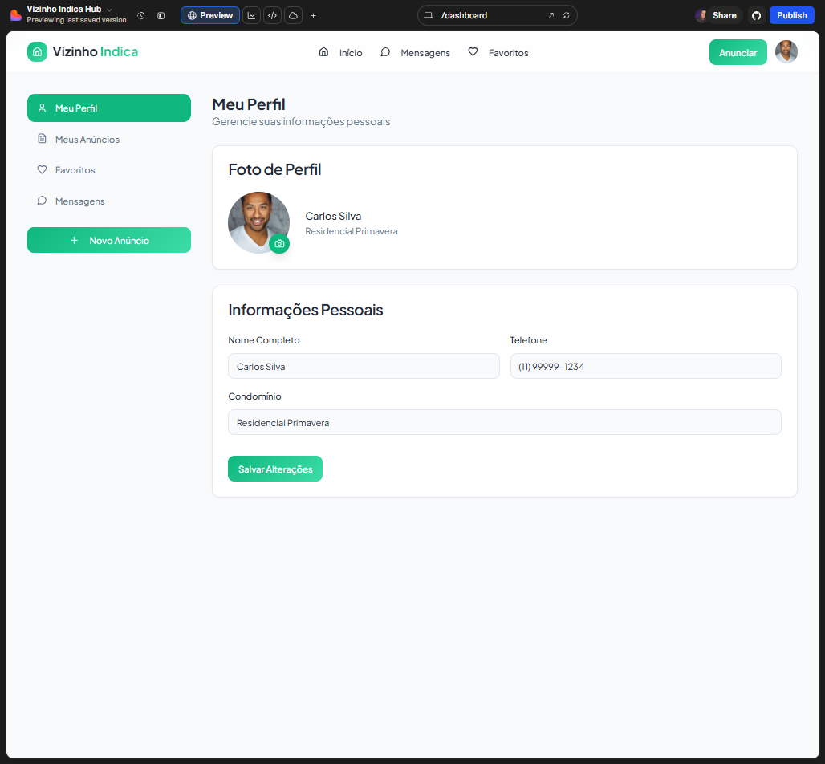Image resolution: width=825 pixels, height=764 pixels.
Task: Open the cloud icon in toolbar
Action: click(294, 15)
